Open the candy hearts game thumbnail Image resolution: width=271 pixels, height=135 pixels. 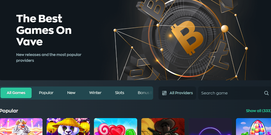click(x=115, y=127)
